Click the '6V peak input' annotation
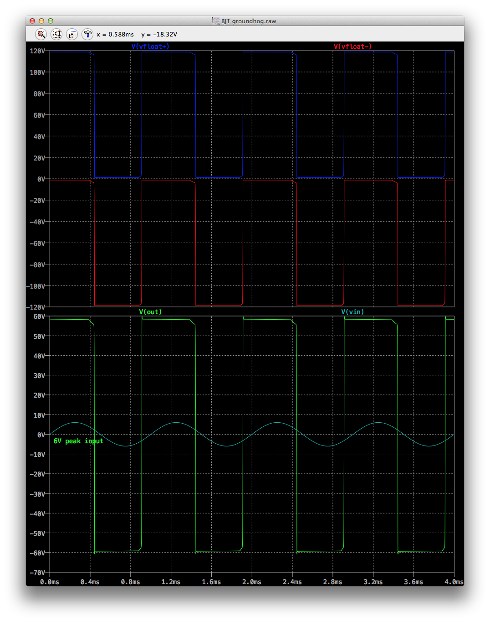 click(x=78, y=441)
